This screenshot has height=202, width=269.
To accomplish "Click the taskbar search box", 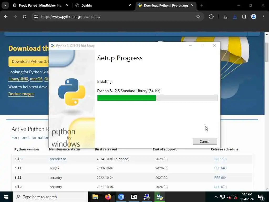I will tap(50, 197).
